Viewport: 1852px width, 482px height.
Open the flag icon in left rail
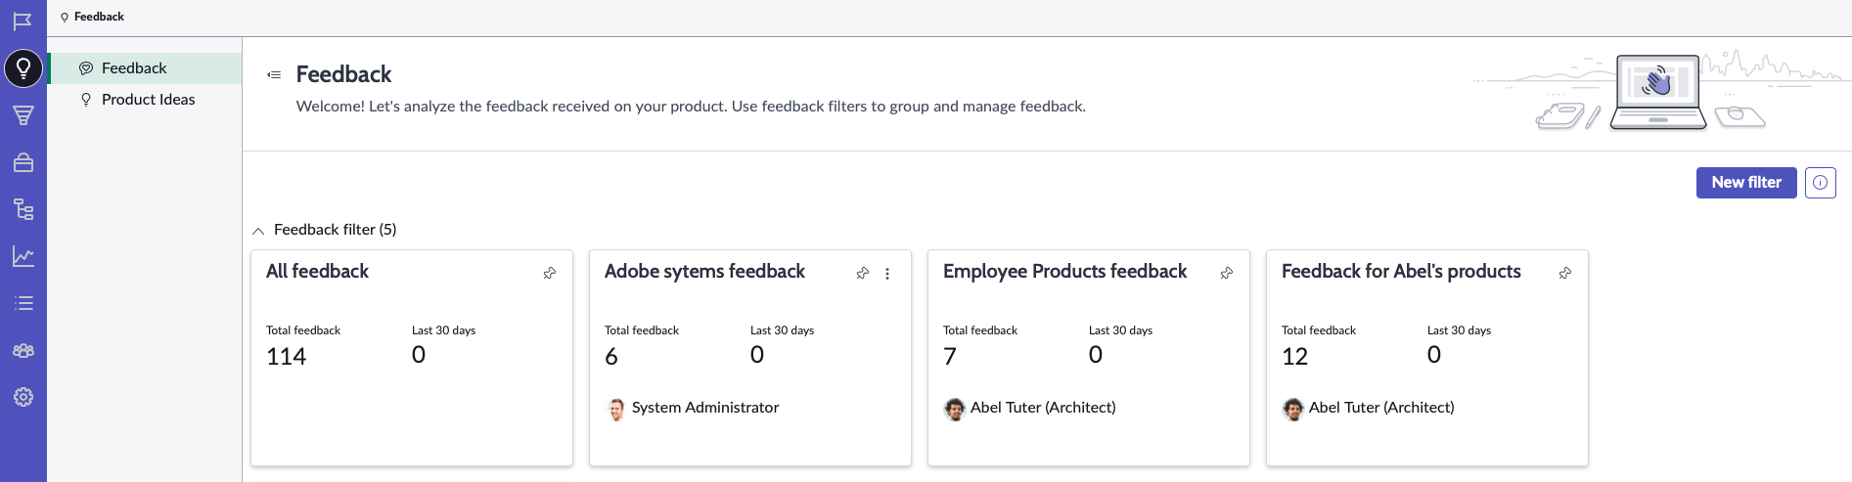click(x=23, y=22)
